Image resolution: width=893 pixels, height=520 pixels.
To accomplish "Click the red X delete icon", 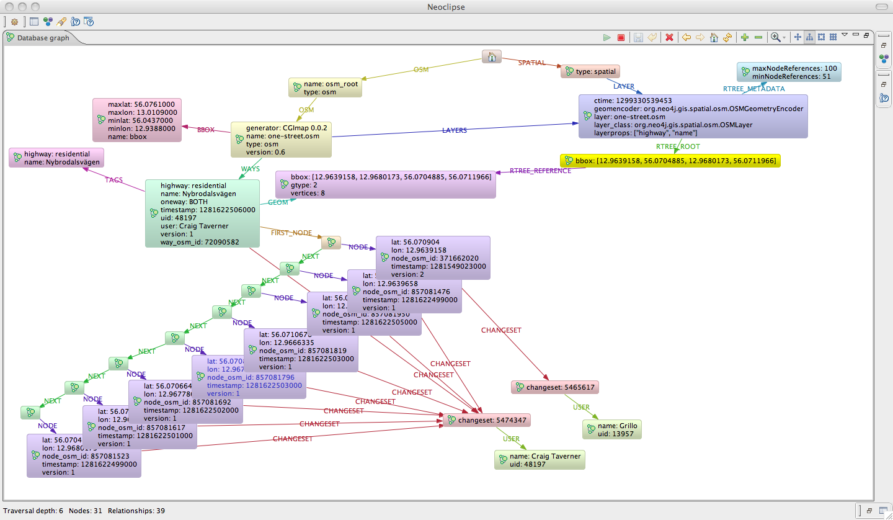I will pos(669,38).
